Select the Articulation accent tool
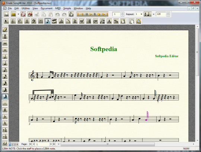The height and width of the screenshot is (152, 201). [x=75, y=21]
